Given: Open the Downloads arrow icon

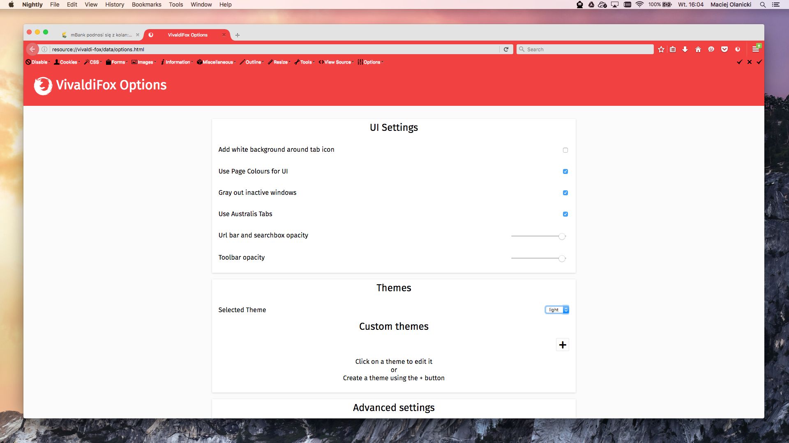Looking at the screenshot, I should (x=685, y=49).
